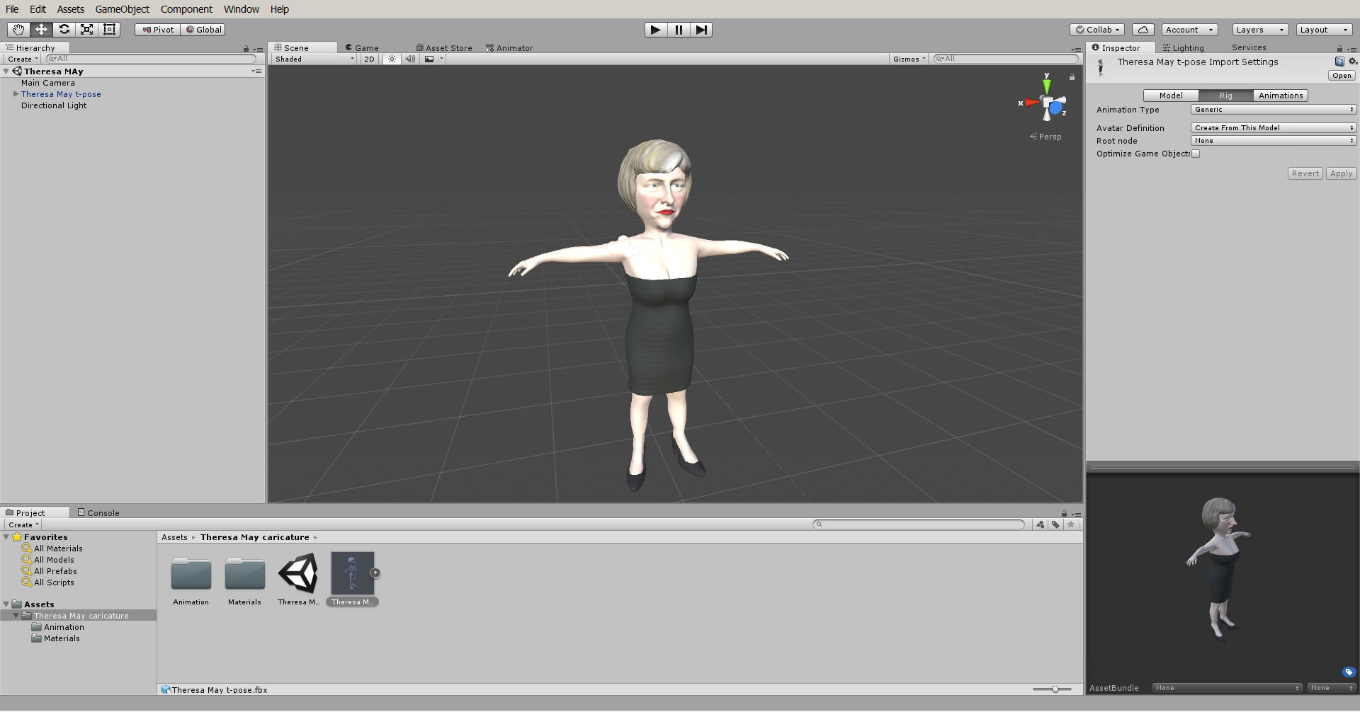This screenshot has height=712, width=1360.
Task: Switch to the Asset Store tab
Action: (x=444, y=47)
